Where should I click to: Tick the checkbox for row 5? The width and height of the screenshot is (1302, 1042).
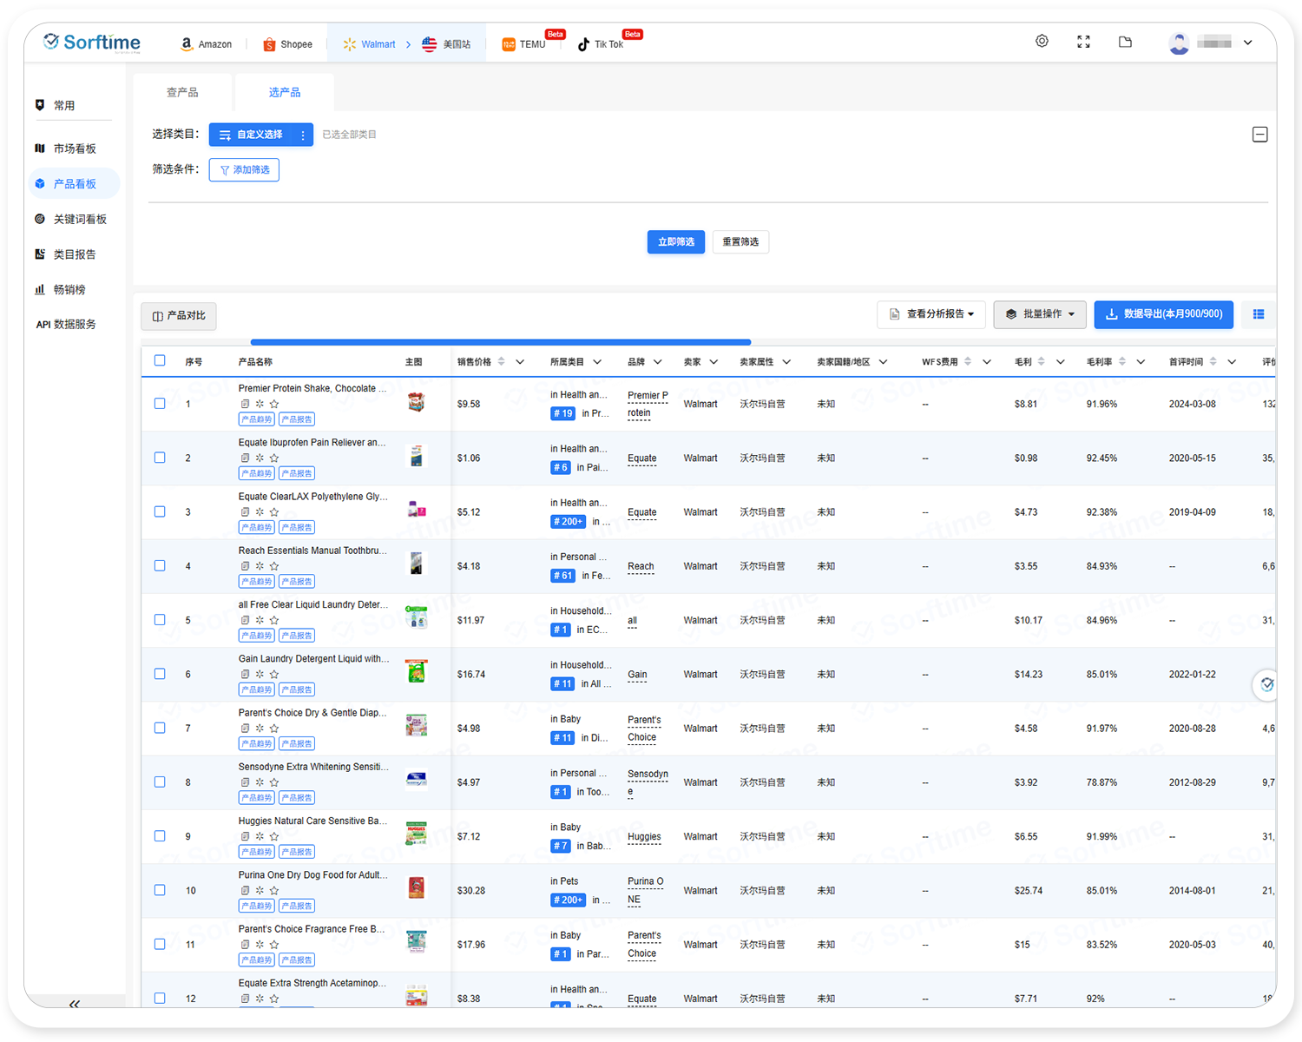click(160, 620)
